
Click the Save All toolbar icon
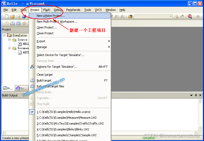[x=24, y=16]
